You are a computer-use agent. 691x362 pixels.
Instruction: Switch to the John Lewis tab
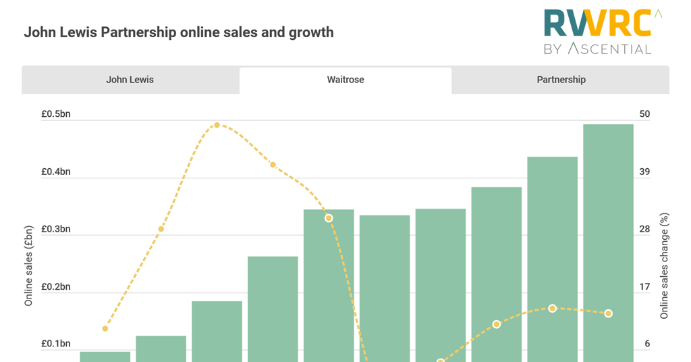click(x=130, y=80)
